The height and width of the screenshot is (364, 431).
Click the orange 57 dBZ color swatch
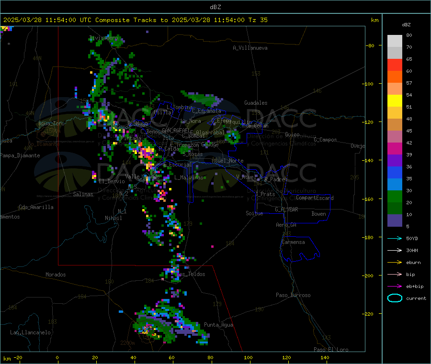(x=395, y=77)
